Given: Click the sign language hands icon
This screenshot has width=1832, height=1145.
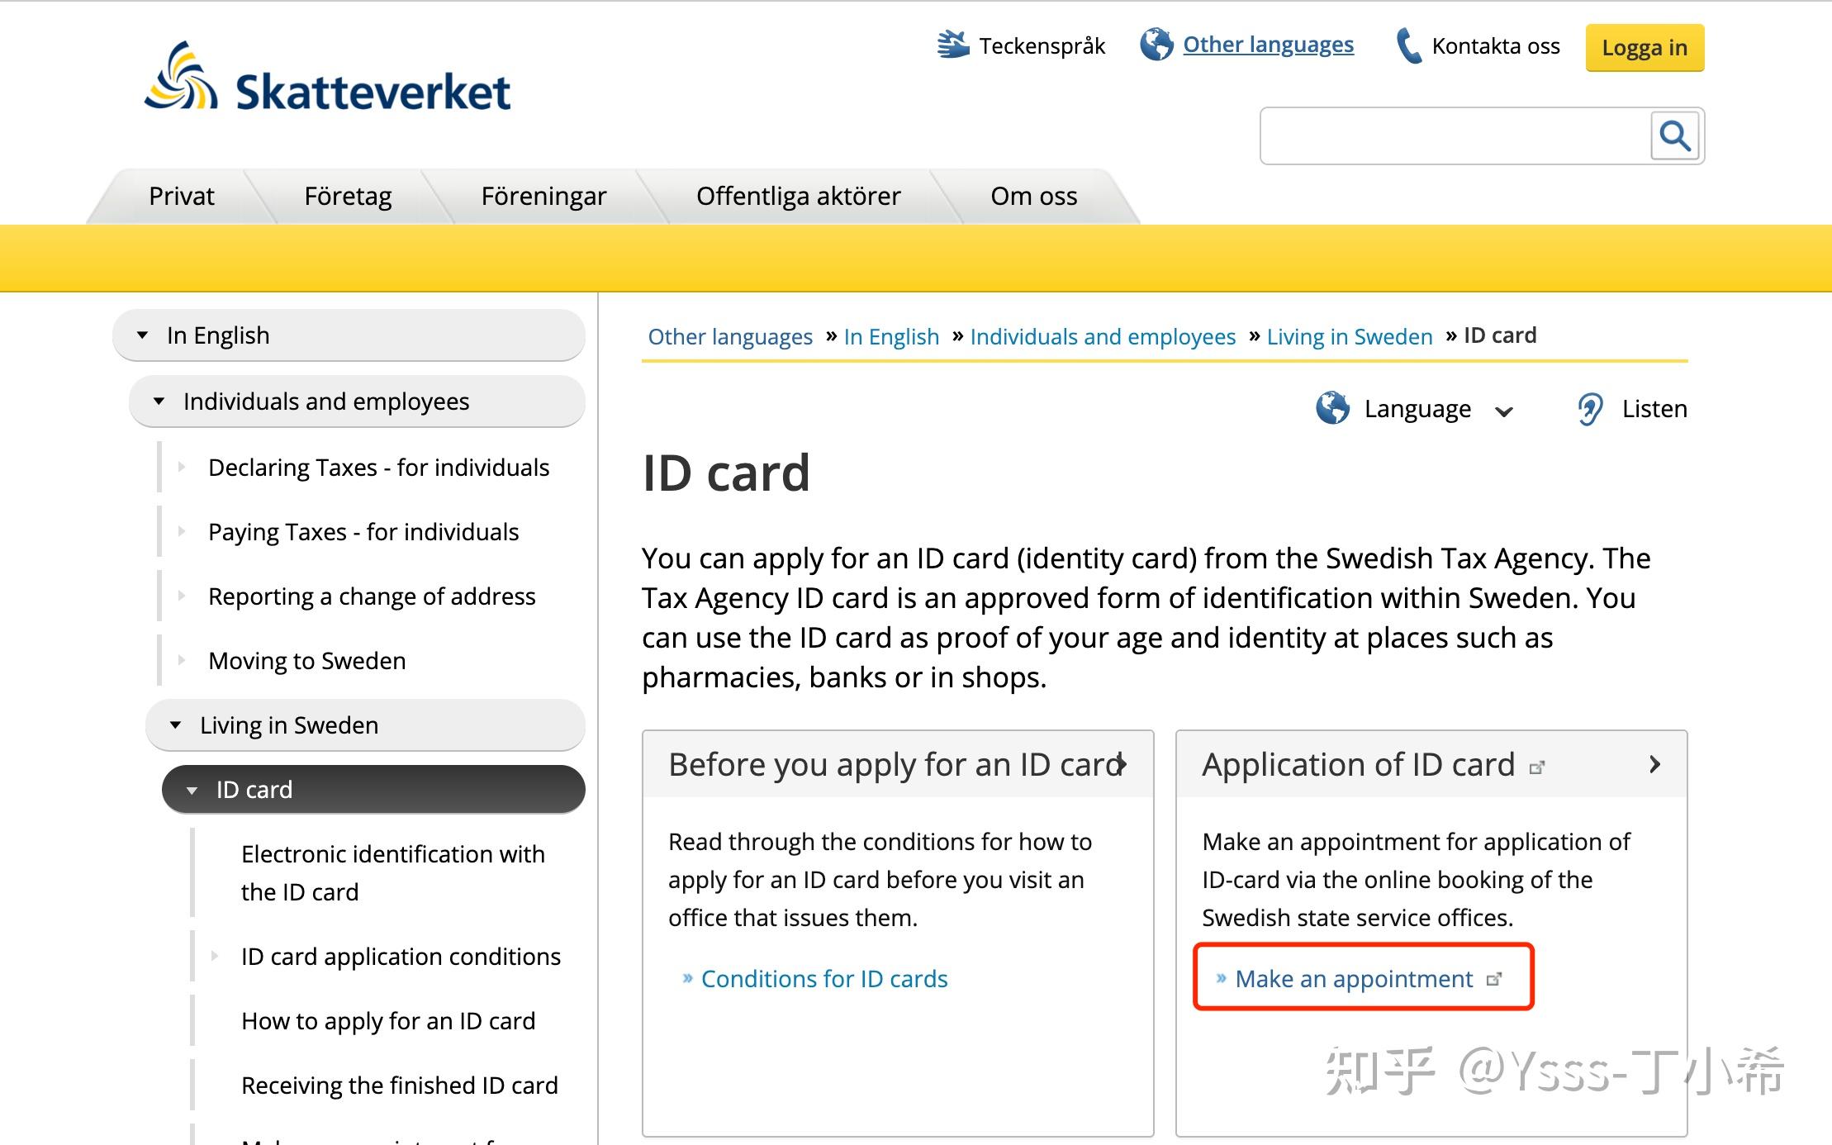Looking at the screenshot, I should pyautogui.click(x=952, y=45).
